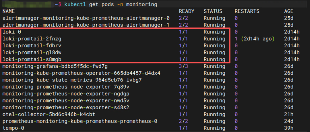
Task: Click the 3/3 ready value for grafana
Action: coord(183,66)
